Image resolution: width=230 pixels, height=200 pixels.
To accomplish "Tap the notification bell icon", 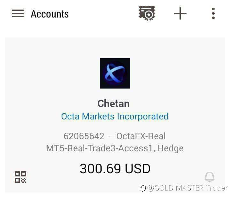I will pos(210,177).
